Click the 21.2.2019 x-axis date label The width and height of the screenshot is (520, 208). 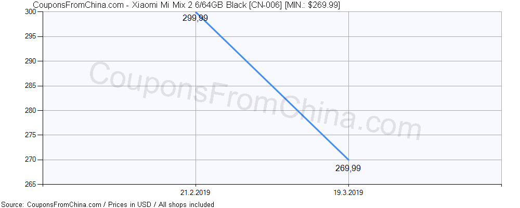(195, 192)
